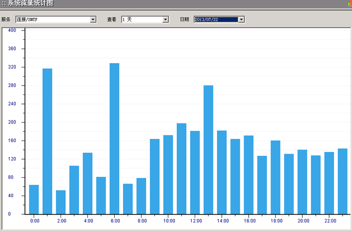Select the bar above the 22:00 label
This screenshot has width=352, height=232.
329,183
